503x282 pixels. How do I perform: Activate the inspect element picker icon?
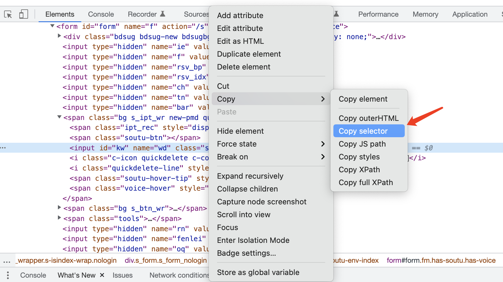pos(8,14)
